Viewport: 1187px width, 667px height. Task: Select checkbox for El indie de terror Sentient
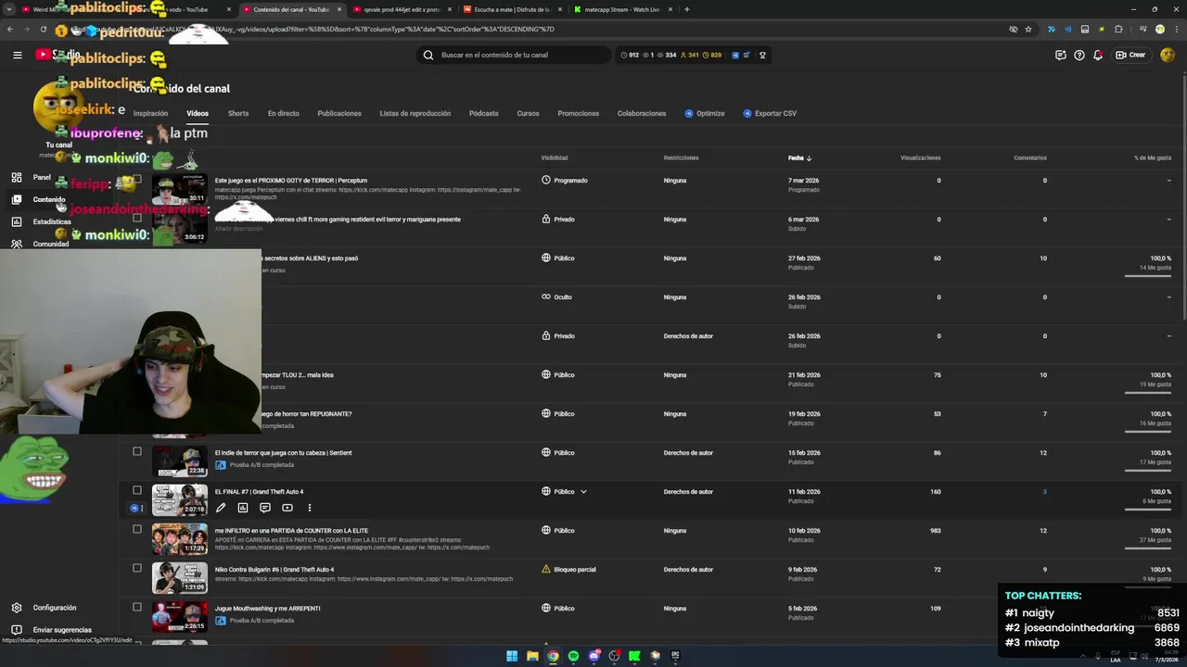pos(137,451)
